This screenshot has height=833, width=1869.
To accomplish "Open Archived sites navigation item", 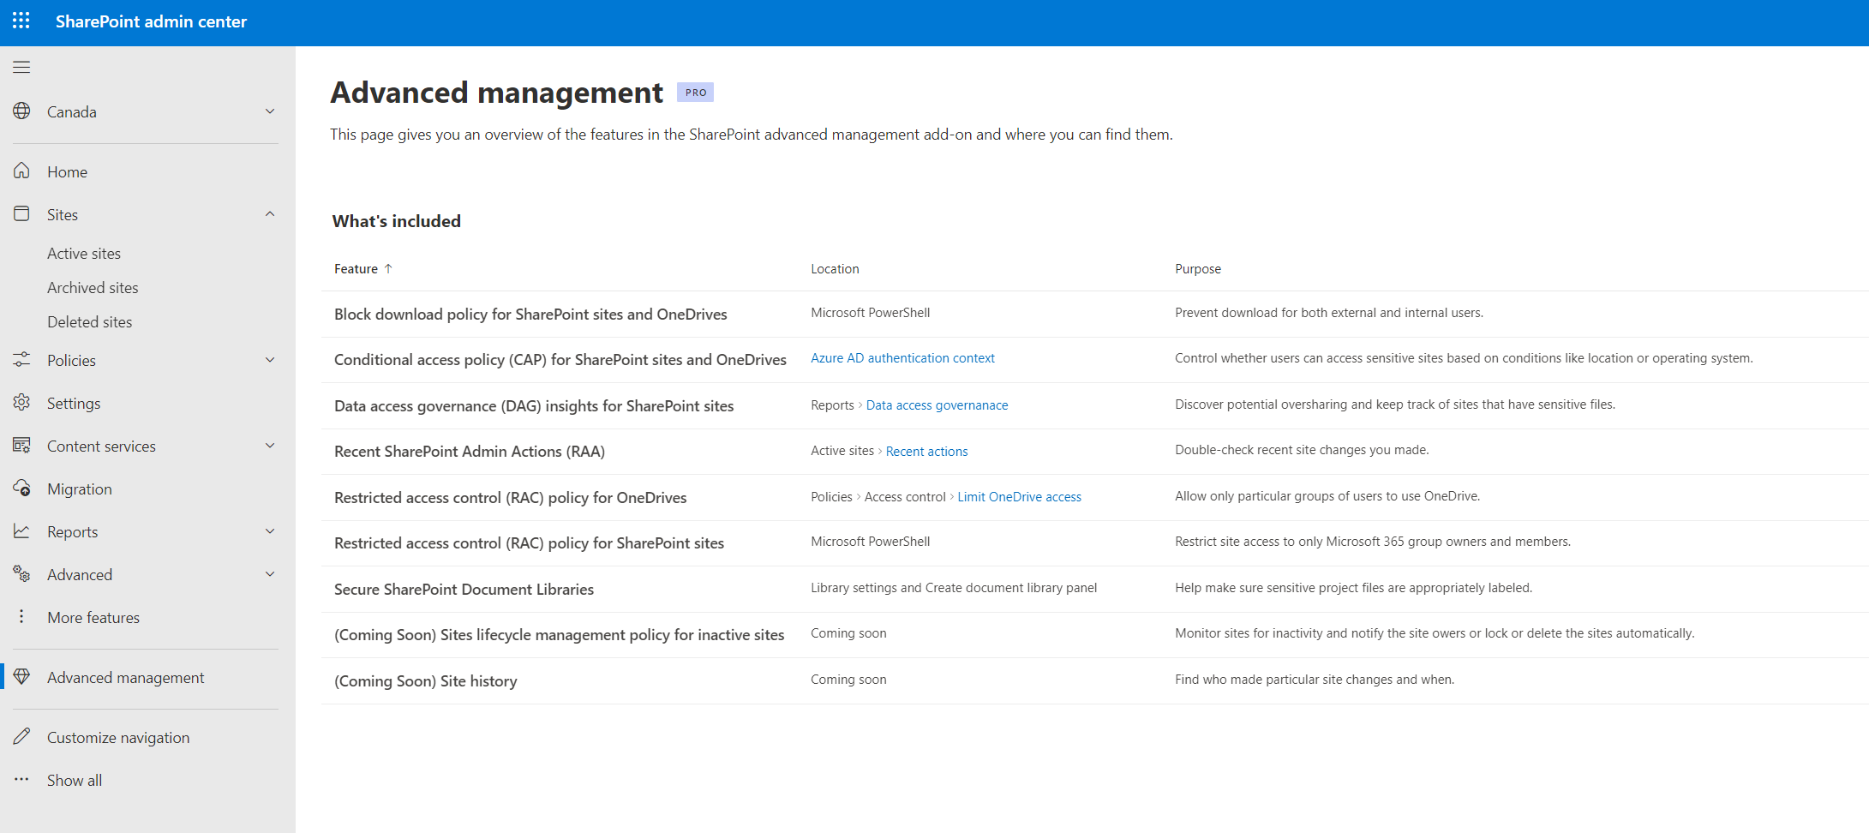I will pyautogui.click(x=93, y=287).
